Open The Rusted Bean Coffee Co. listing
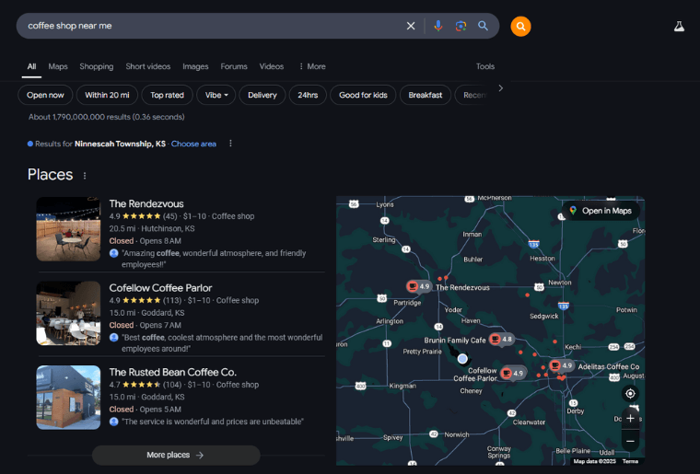 pos(173,372)
